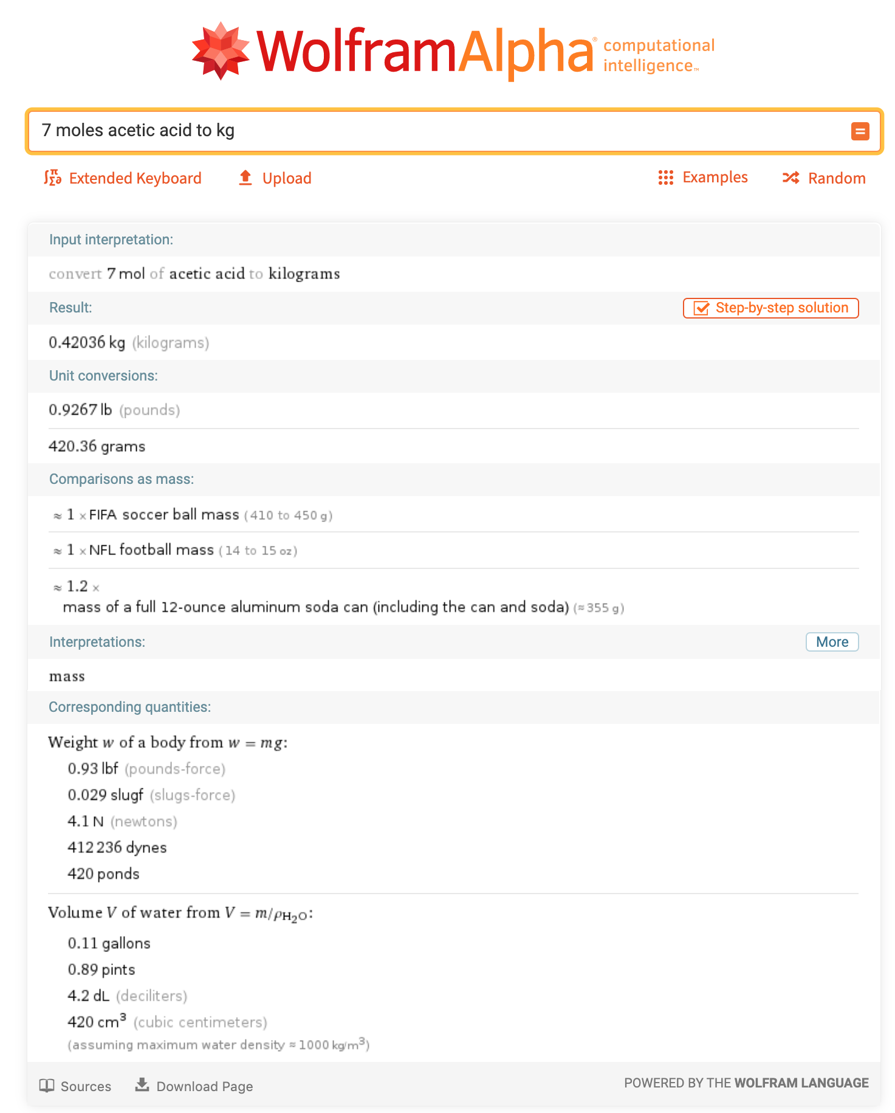895x1113 pixels.
Task: Browse example queries via Examples icon
Action: pyautogui.click(x=666, y=177)
